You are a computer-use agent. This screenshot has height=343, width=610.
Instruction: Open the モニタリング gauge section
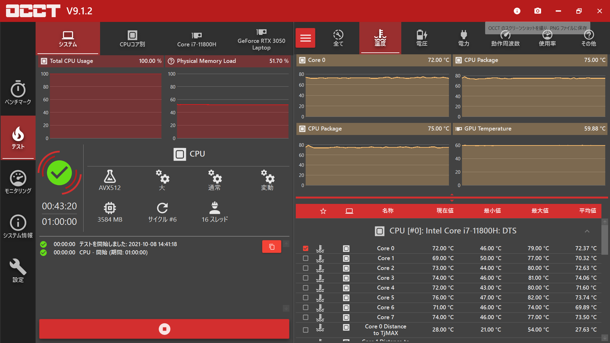(x=18, y=182)
